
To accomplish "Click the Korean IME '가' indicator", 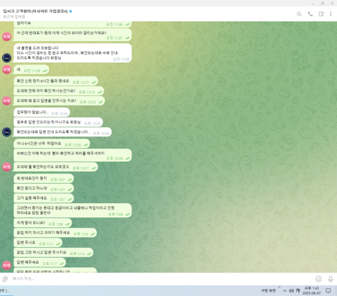I will [x=298, y=290].
